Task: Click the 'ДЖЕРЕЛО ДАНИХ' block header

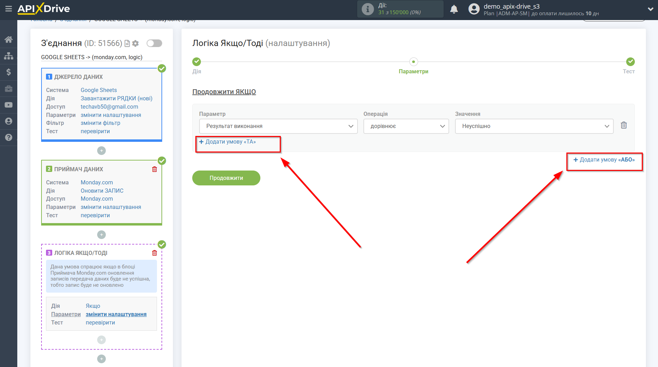Action: point(78,77)
